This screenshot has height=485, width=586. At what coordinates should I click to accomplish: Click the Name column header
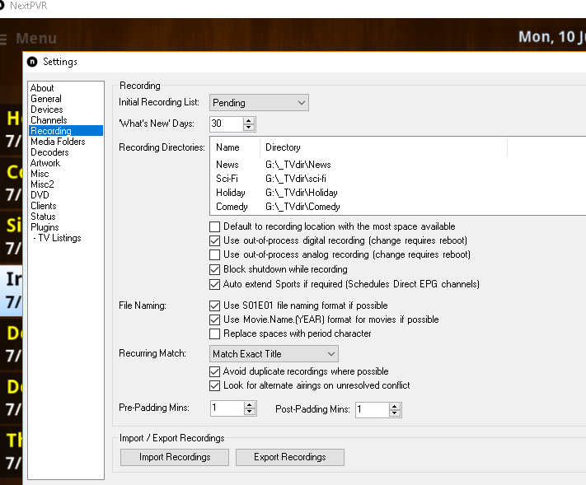(236, 147)
